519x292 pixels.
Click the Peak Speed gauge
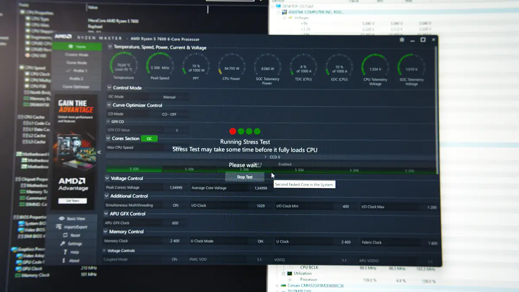click(x=160, y=66)
